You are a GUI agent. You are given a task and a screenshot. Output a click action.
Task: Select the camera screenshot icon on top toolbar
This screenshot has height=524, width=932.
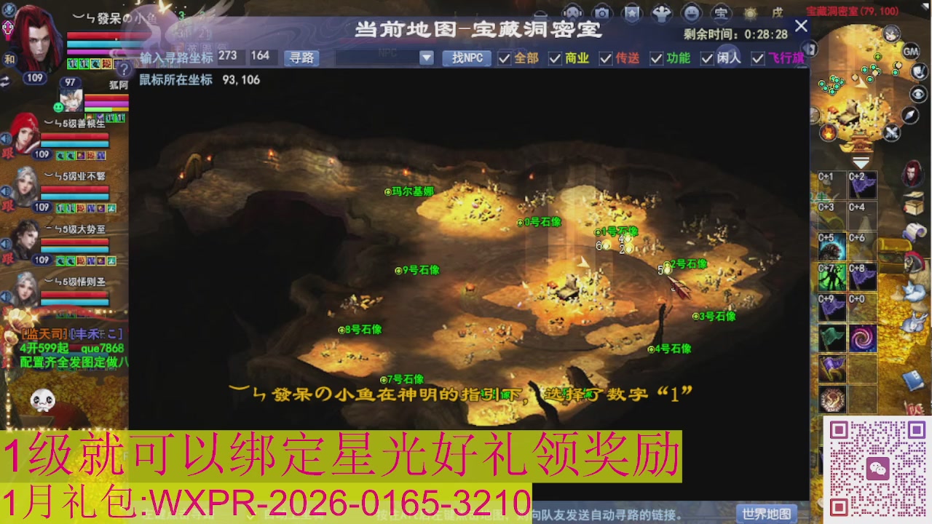point(603,12)
